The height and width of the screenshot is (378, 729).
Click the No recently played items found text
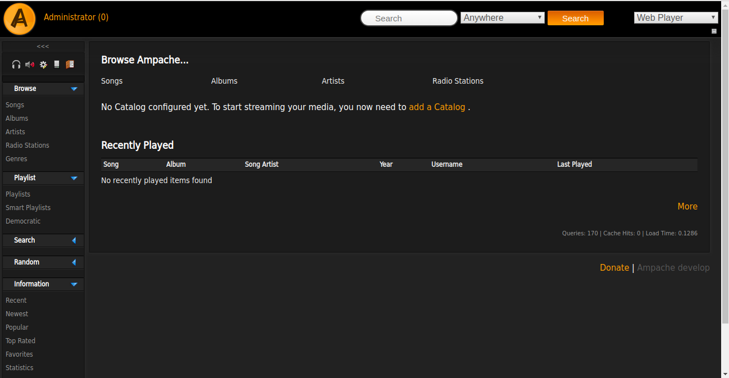(157, 180)
